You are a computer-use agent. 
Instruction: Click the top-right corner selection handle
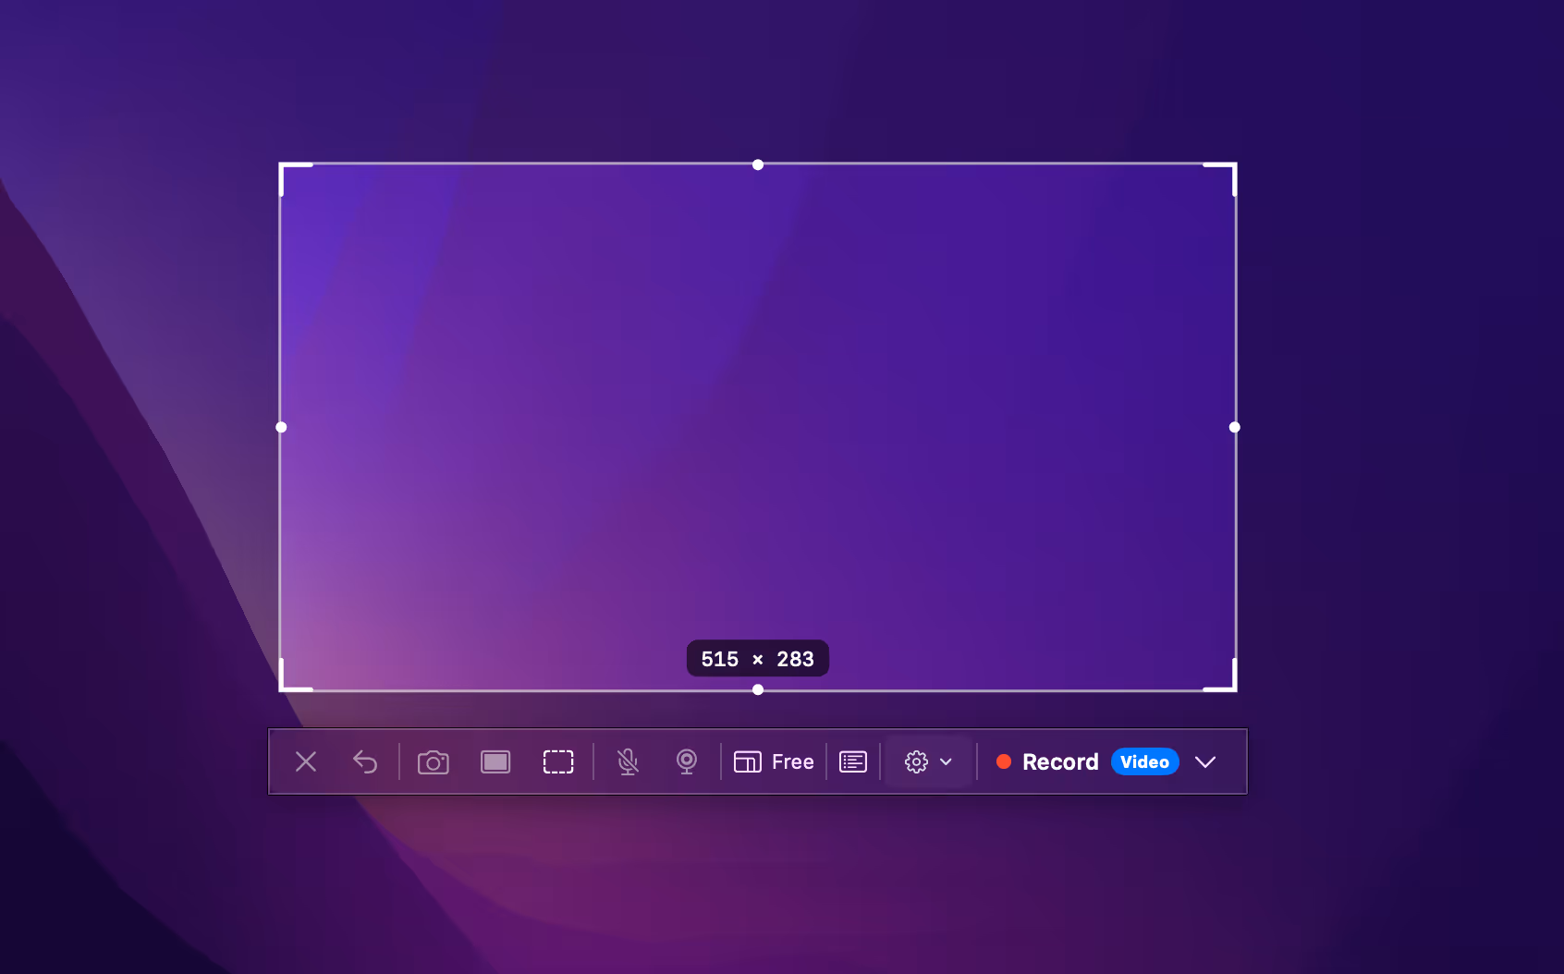(1231, 168)
